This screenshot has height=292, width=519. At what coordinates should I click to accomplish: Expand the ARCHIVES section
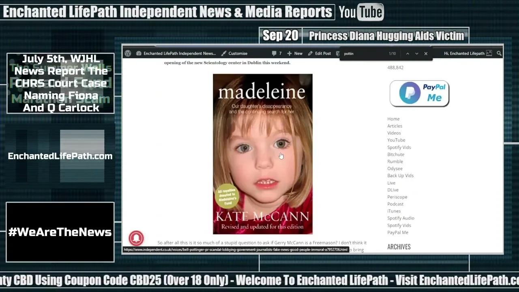point(399,247)
